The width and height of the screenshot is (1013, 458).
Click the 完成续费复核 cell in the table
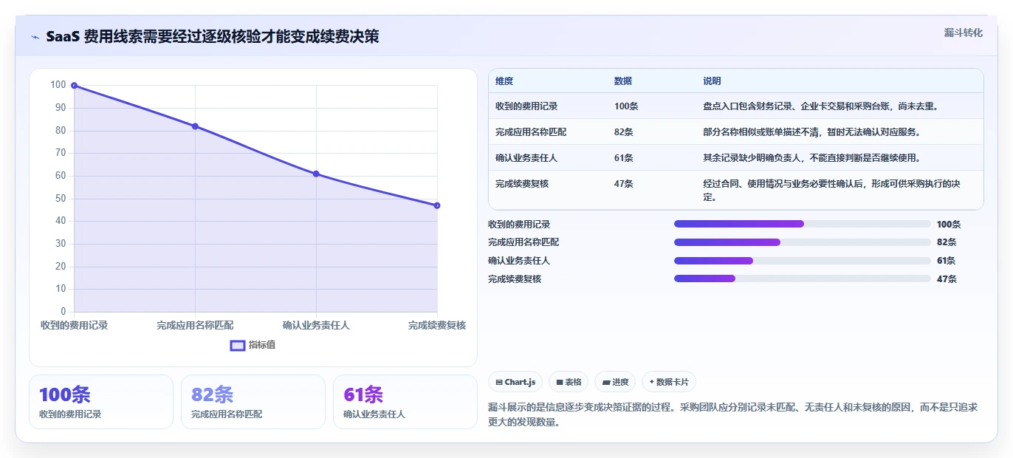click(522, 184)
